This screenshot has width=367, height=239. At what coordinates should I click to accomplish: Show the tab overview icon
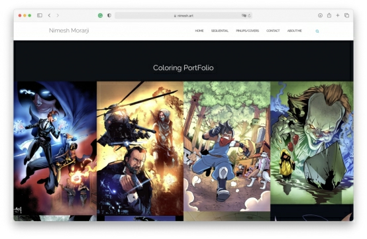[x=346, y=15]
